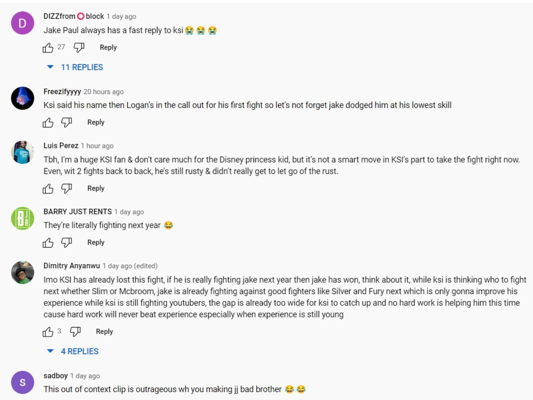Open BARRY JUST RENTS channel name link

[77, 211]
